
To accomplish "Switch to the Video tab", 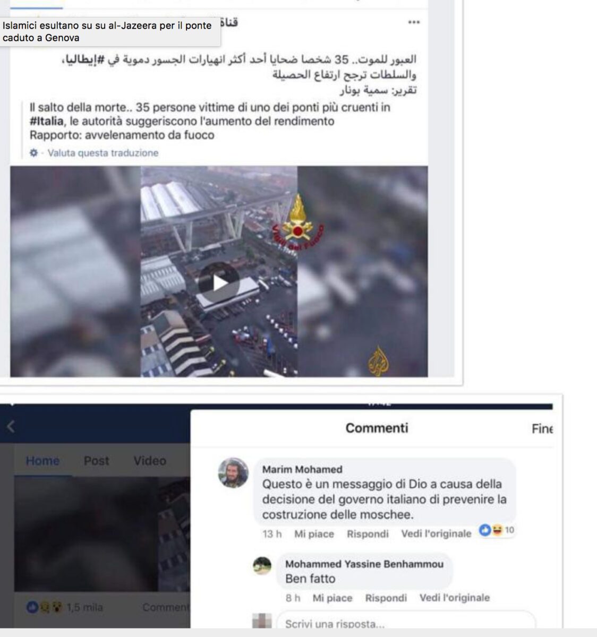I will (150, 461).
